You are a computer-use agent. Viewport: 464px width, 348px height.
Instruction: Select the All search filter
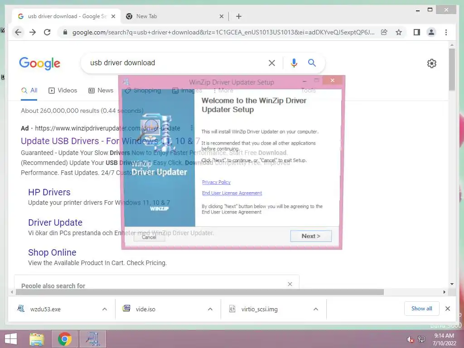29,90
